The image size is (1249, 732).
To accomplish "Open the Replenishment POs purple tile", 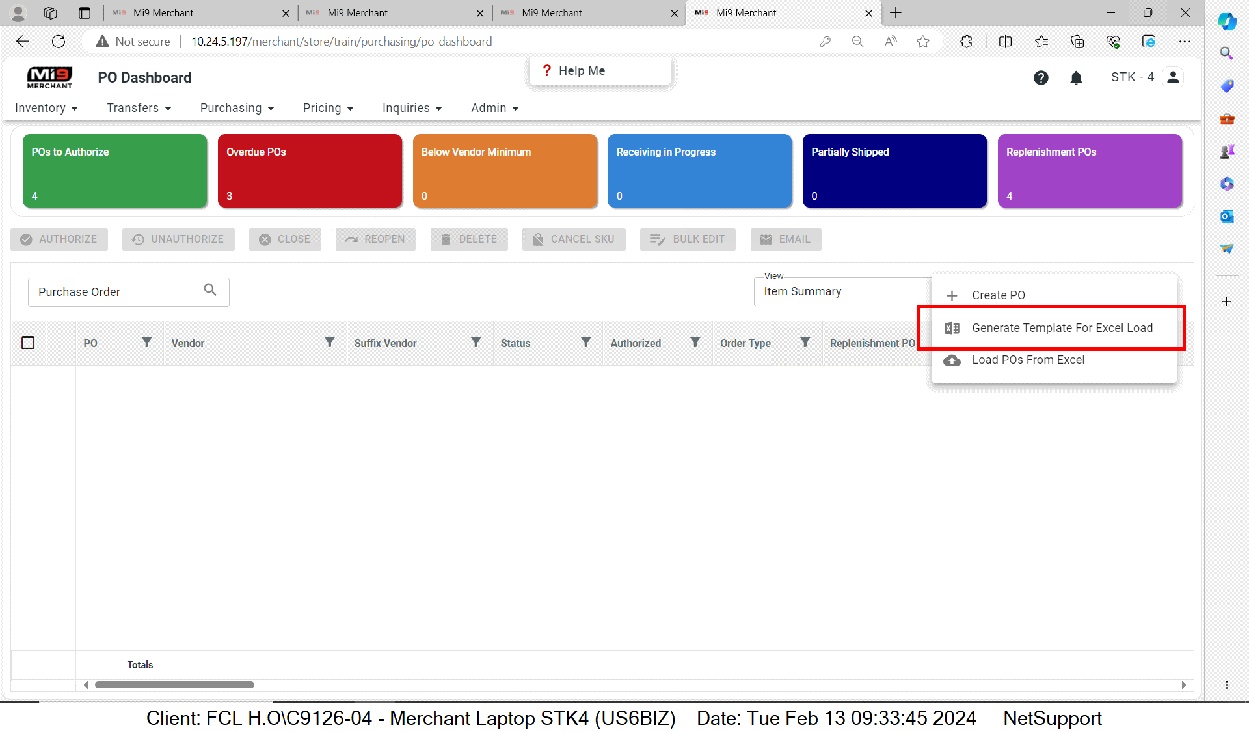I will 1090,171.
